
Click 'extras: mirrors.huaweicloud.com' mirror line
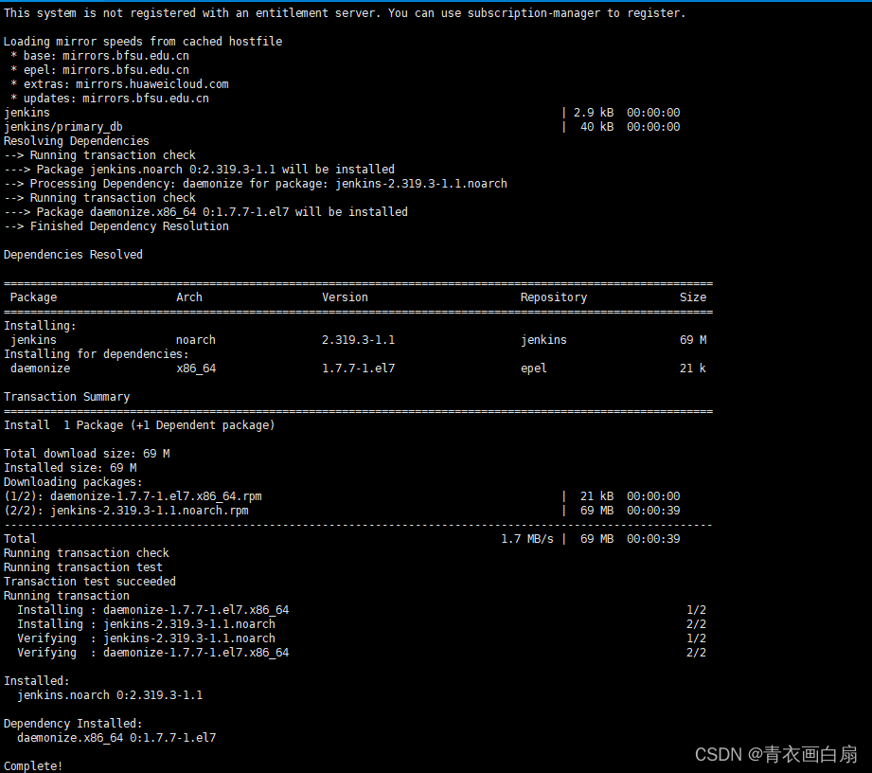[119, 84]
